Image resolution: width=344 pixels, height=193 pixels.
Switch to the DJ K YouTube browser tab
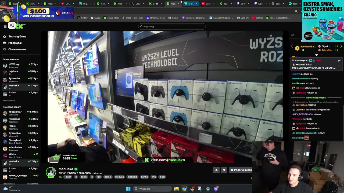[66, 4]
